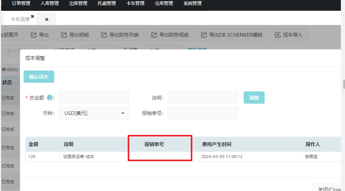Open the 订单管理 menu
345x191 pixels.
coord(21,3)
